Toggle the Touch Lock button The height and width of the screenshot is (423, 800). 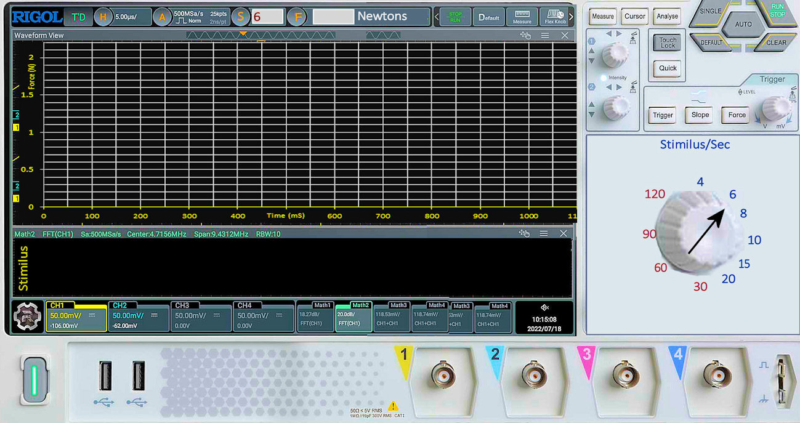[668, 42]
